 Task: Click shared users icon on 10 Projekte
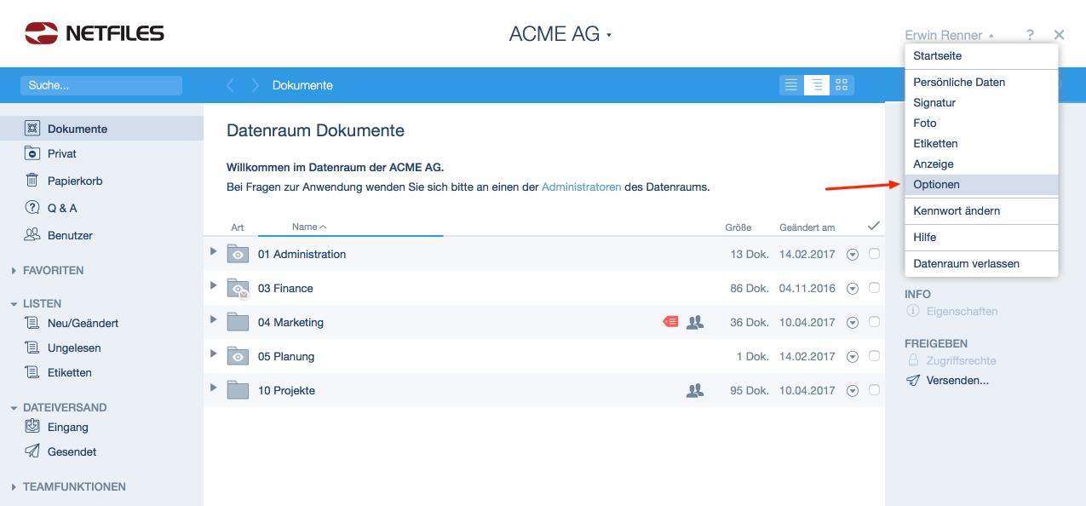click(695, 390)
